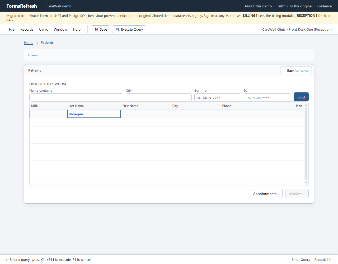Click the born 'to' date field
Image resolution: width=338 pixels, height=264 pixels.
(x=267, y=97)
